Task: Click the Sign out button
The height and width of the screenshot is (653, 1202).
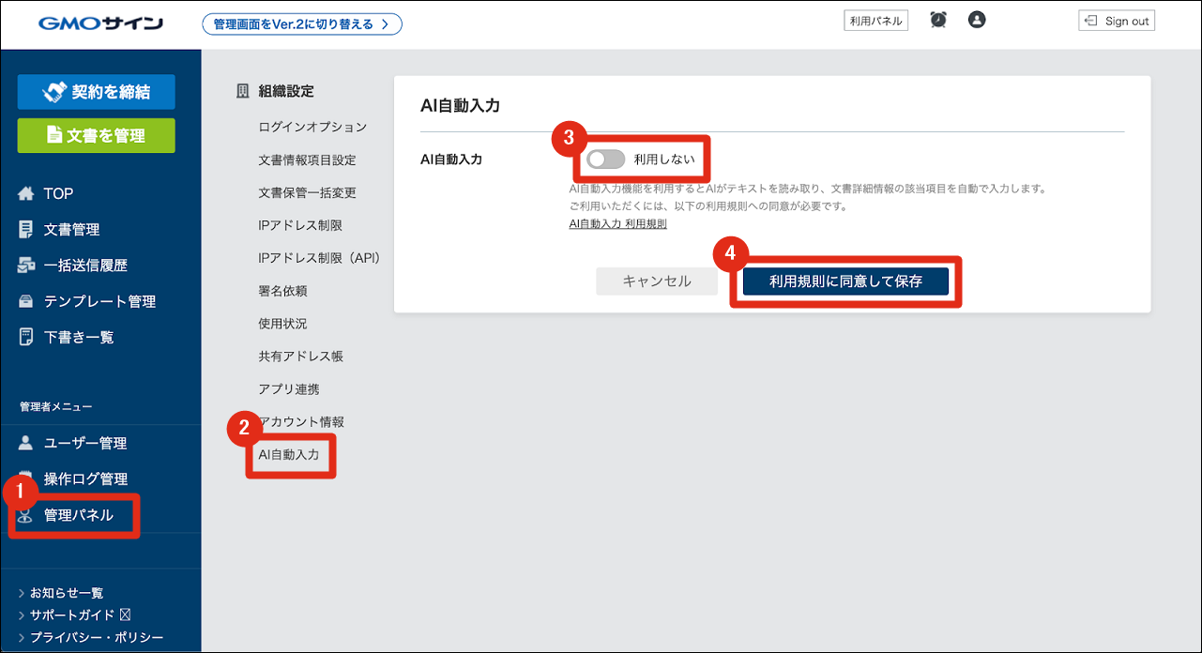Action: tap(1117, 21)
